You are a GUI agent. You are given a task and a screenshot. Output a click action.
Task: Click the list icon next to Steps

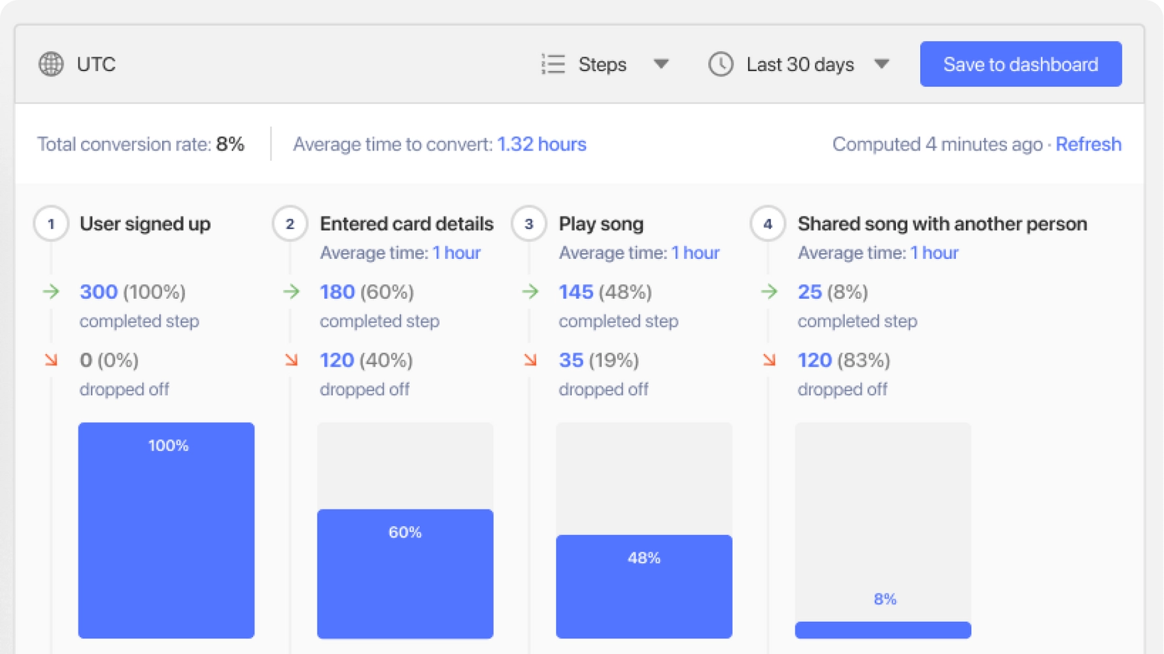tap(553, 64)
